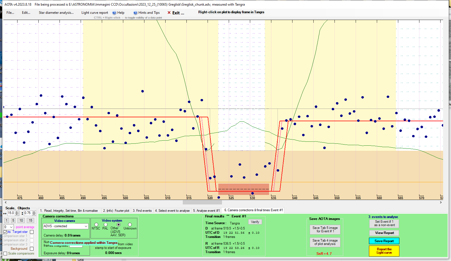Toggle the Target star checkbox

tap(32, 232)
